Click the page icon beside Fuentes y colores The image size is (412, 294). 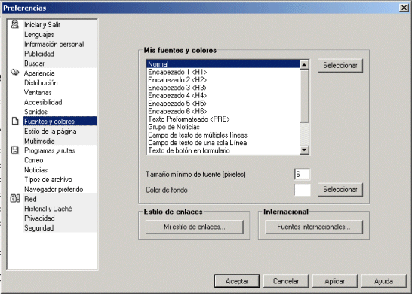pyautogui.click(x=15, y=121)
